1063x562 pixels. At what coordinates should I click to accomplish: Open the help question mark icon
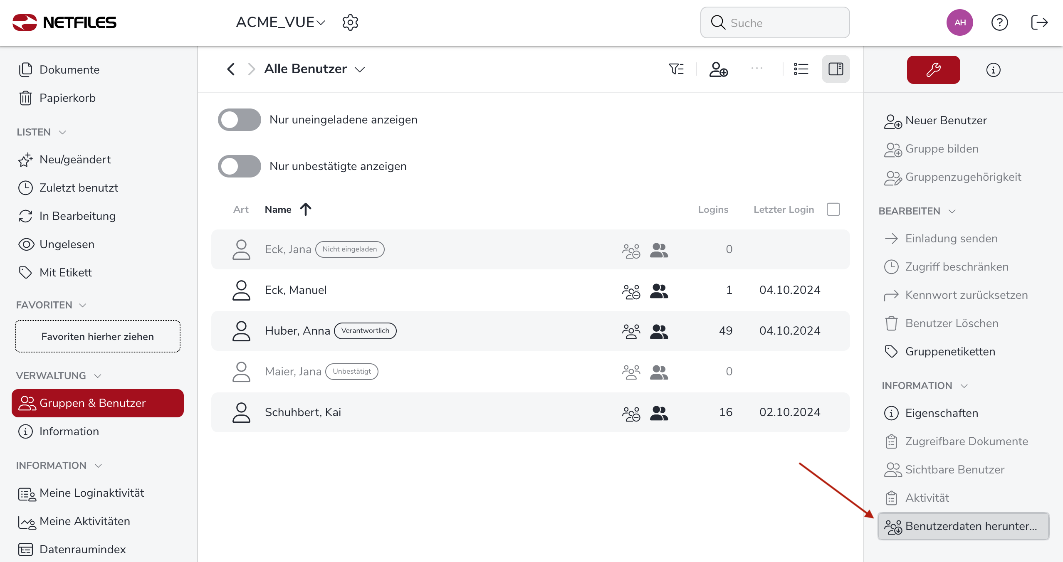pyautogui.click(x=999, y=22)
